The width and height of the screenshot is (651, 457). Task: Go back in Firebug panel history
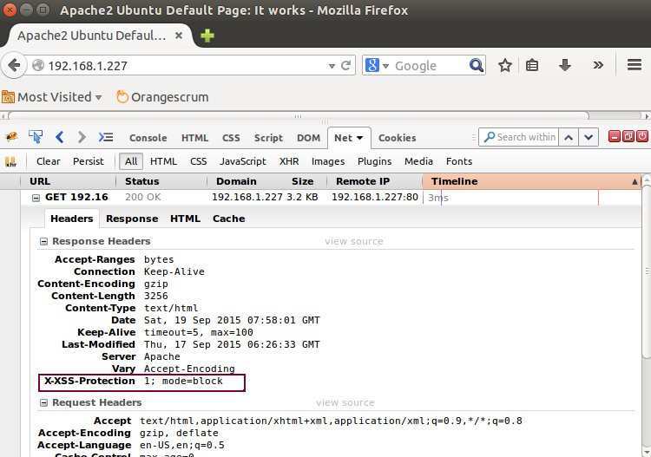[x=59, y=137]
